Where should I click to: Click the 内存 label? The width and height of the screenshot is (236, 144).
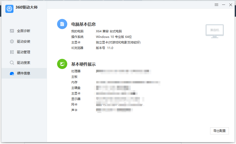pyautogui.click(x=74, y=82)
